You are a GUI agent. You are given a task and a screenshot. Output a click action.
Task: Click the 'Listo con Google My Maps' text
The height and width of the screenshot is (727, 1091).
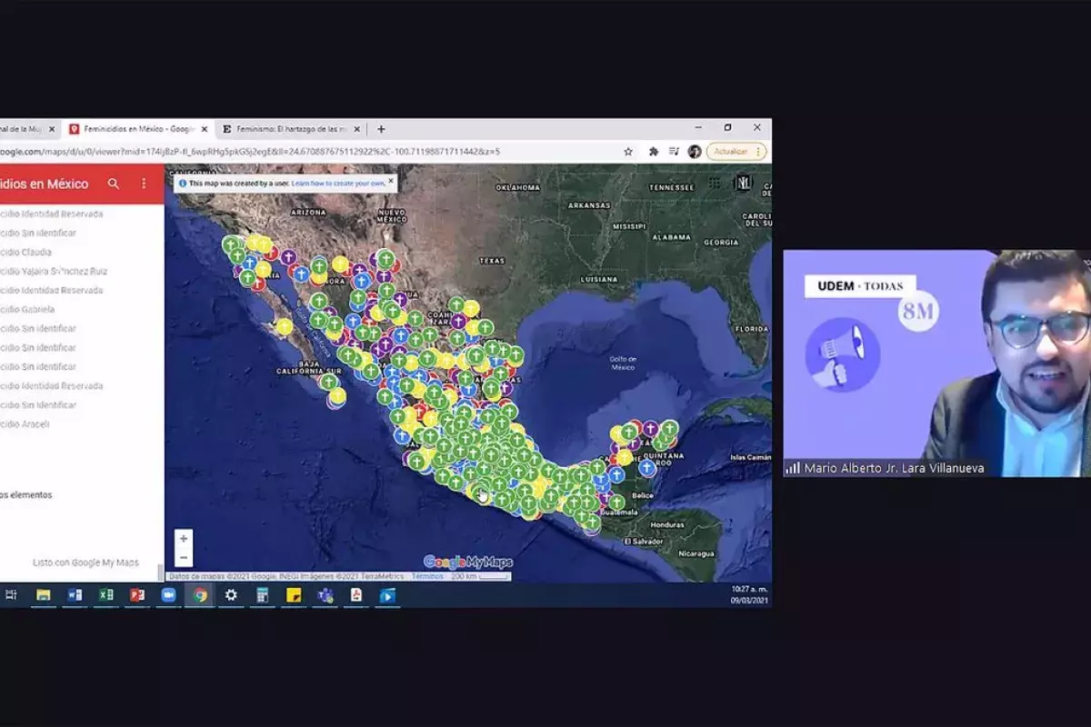coord(86,563)
